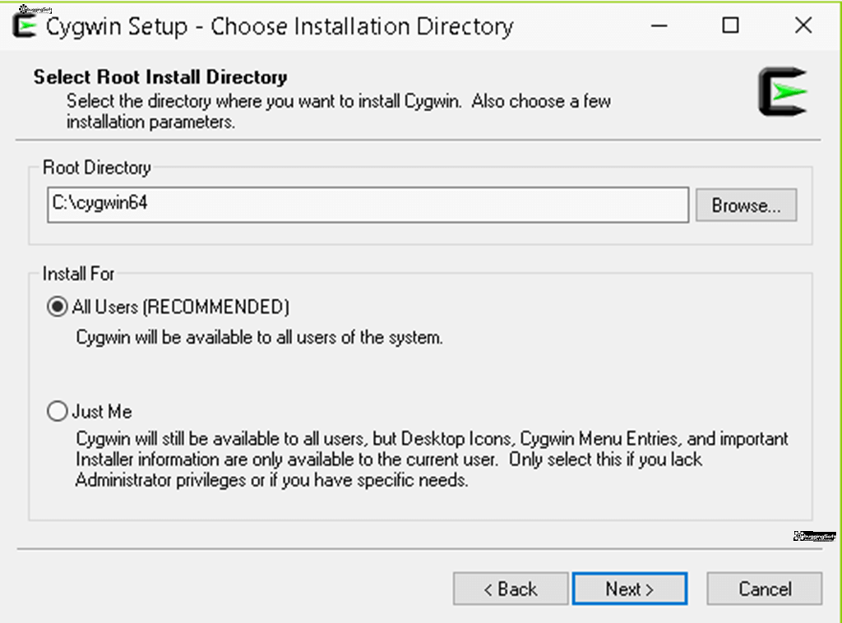Click the Cygwin icon in the title bar

coord(24,25)
